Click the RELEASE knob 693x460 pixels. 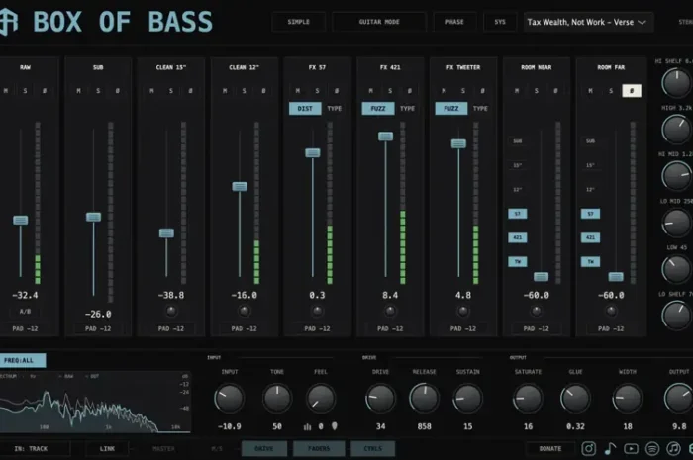(424, 399)
